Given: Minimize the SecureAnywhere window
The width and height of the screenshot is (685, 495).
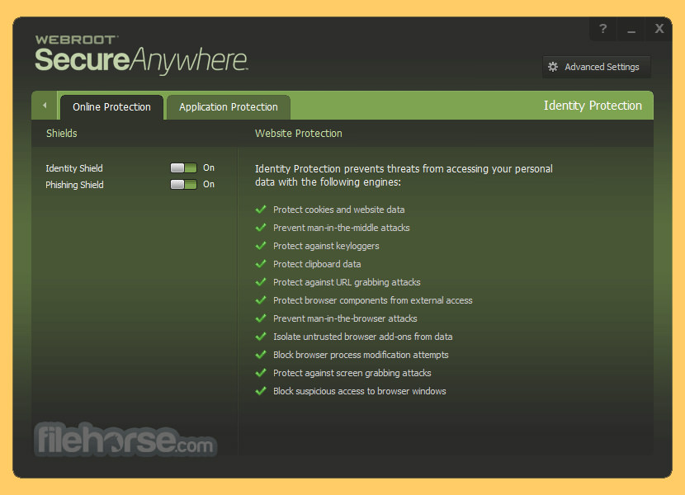Looking at the screenshot, I should 631,29.
